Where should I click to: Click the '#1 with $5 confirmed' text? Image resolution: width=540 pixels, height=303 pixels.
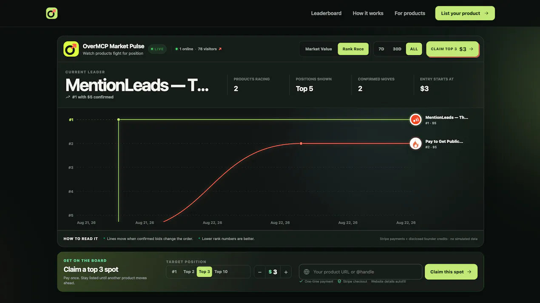[93, 97]
